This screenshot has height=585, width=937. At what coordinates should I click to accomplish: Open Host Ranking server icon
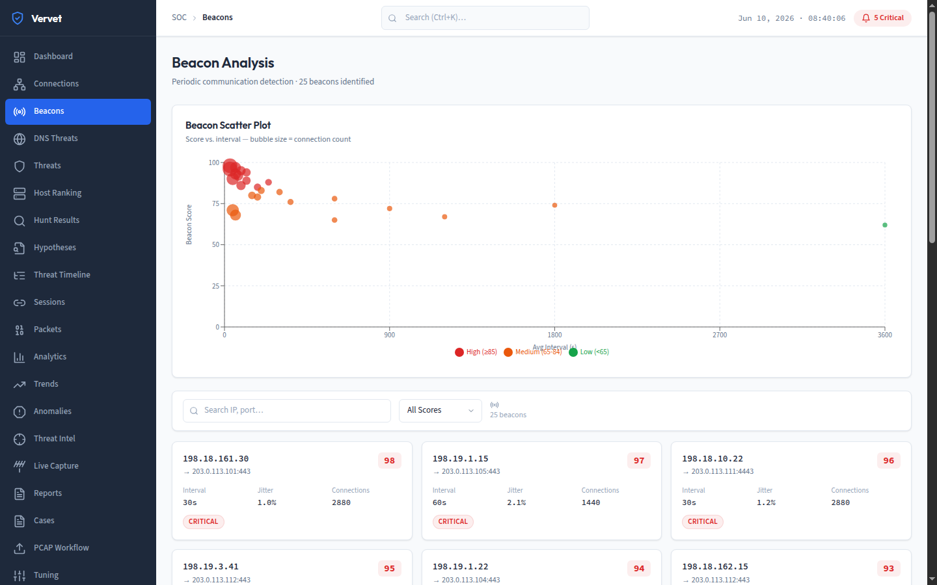[x=20, y=193]
